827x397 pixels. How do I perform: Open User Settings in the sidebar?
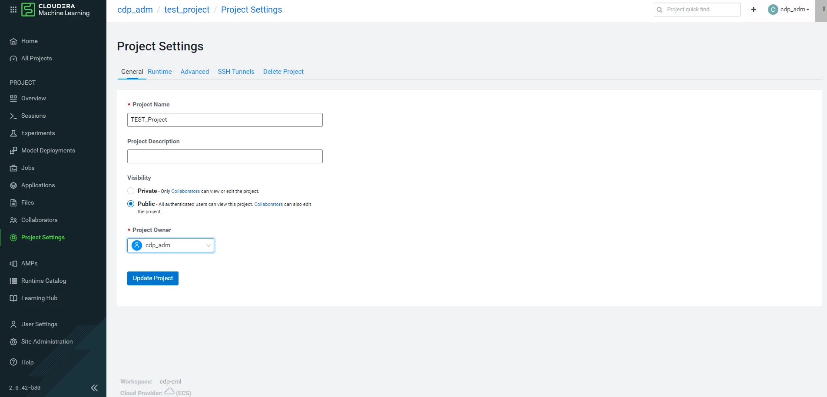click(x=39, y=324)
